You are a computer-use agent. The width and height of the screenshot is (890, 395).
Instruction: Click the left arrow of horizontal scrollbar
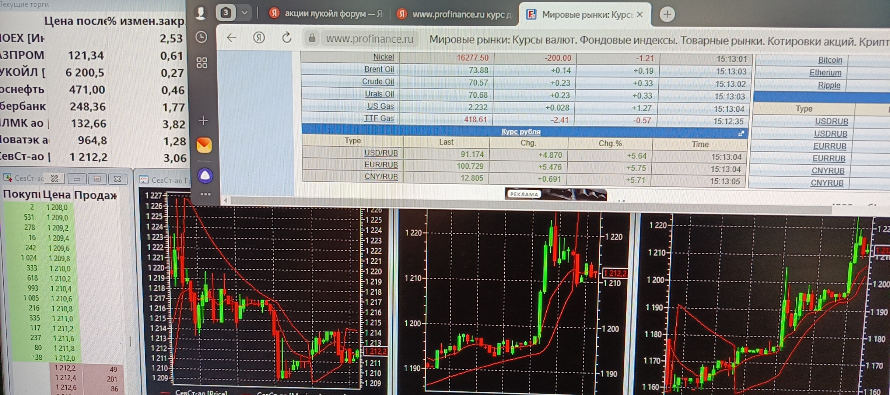coord(225,200)
